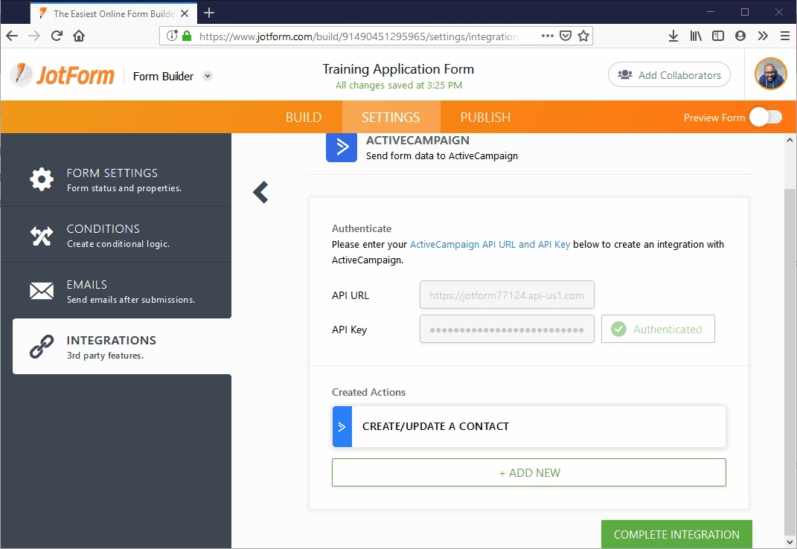Show more toolbar tools overflow

(763, 36)
